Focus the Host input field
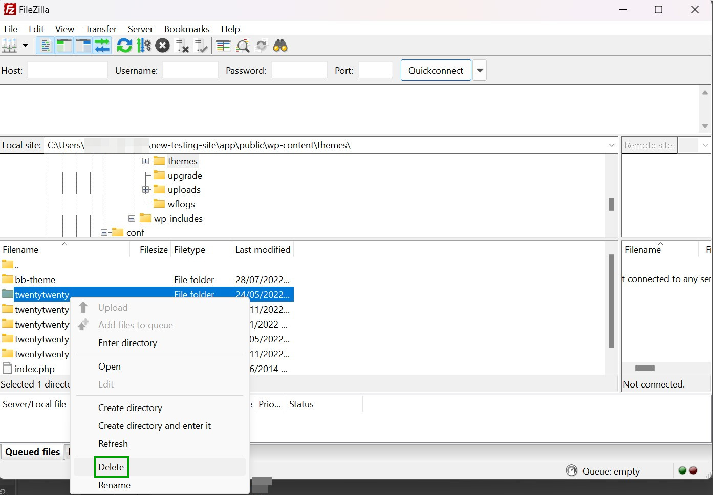Image resolution: width=713 pixels, height=495 pixels. [68, 70]
